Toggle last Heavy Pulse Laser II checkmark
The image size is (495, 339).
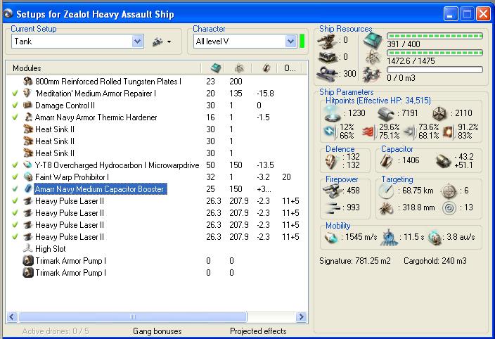tap(15, 237)
